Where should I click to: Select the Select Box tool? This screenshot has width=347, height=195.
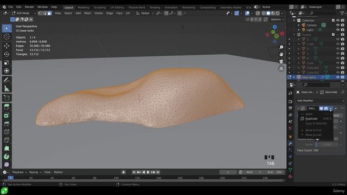tap(7, 28)
